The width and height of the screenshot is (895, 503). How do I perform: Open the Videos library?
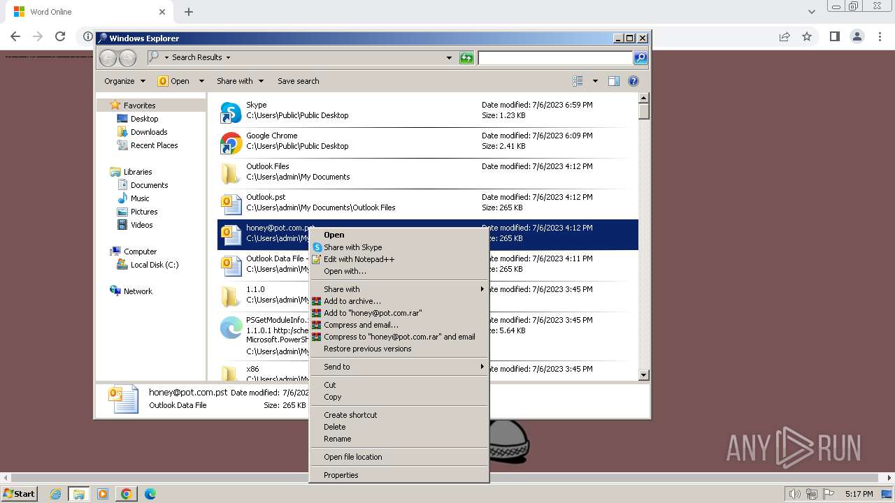141,225
